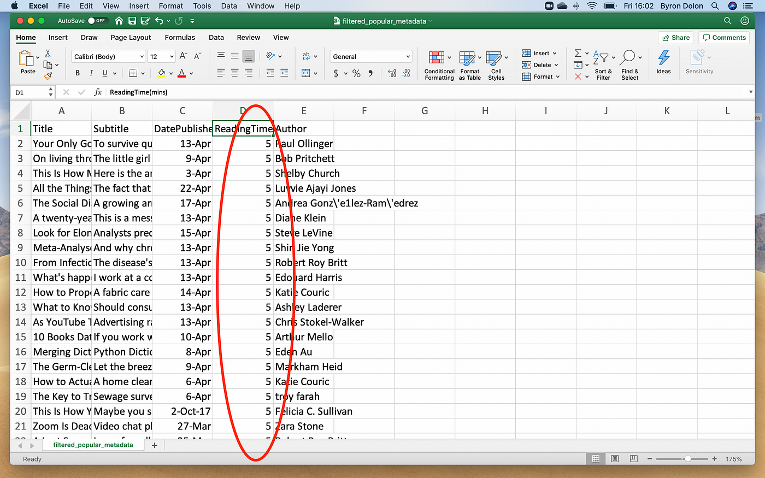Image resolution: width=765 pixels, height=478 pixels.
Task: Open Conditional Formatting menu
Action: coord(439,66)
